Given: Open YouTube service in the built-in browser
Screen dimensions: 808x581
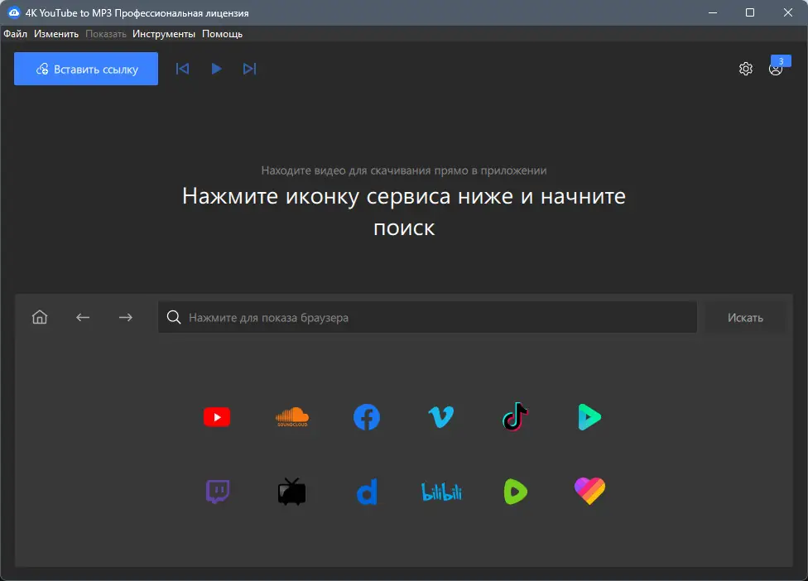Looking at the screenshot, I should pos(217,417).
